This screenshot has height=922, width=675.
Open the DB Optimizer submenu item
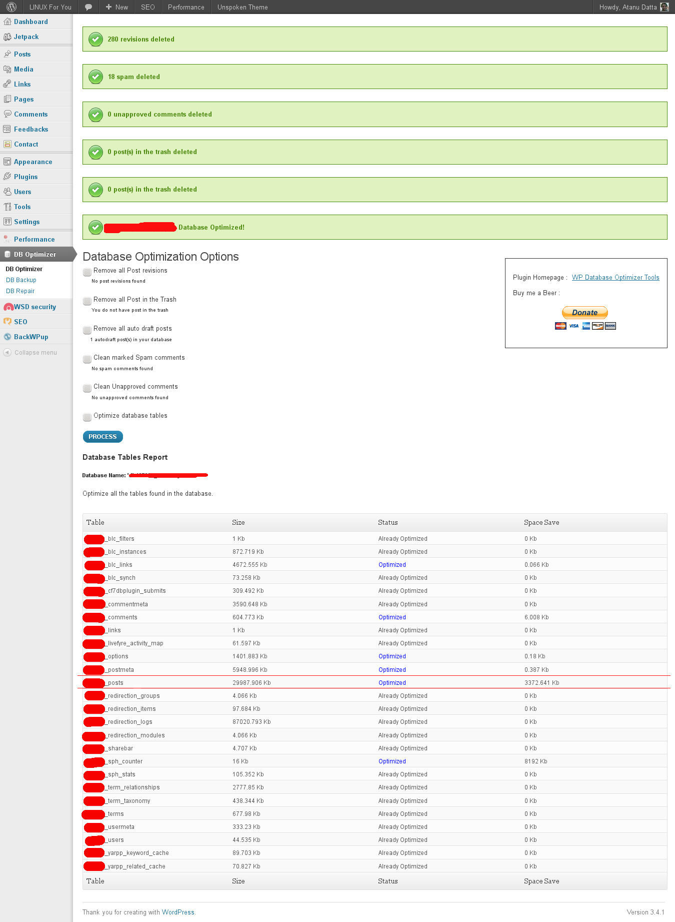[24, 269]
